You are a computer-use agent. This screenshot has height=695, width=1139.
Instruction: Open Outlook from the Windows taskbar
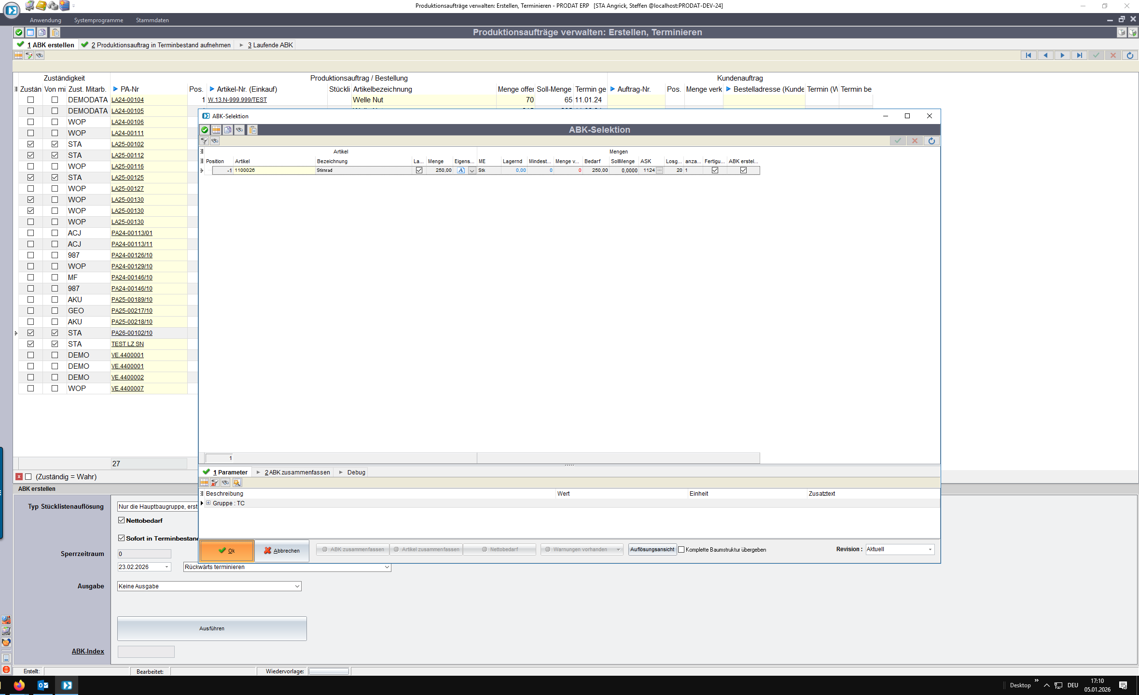(43, 685)
